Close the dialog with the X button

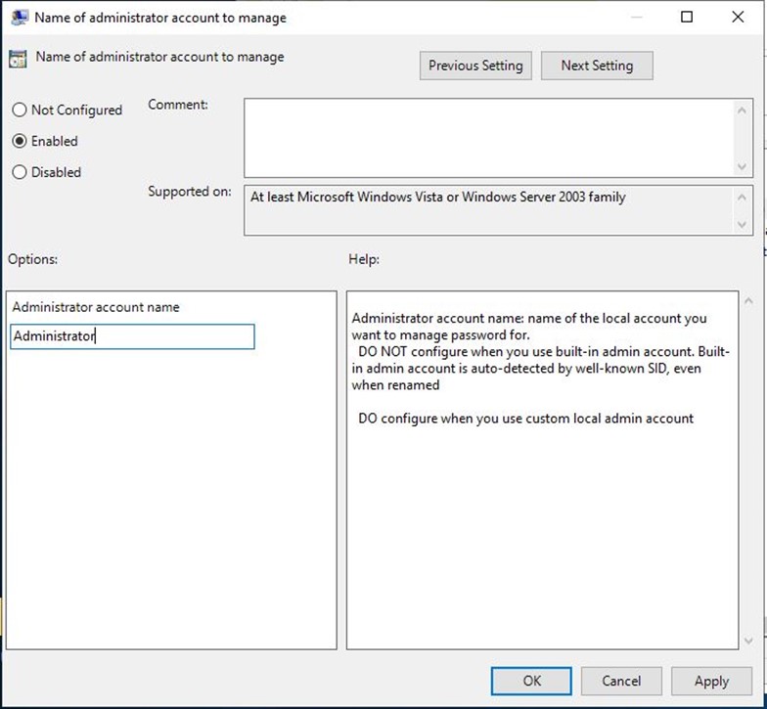point(738,18)
